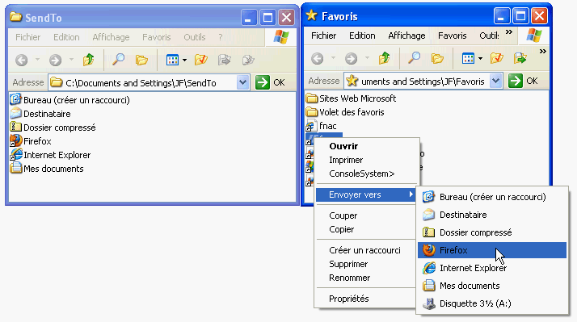Screen dimensions: 577x322
Task: Send to Firefox in submenu
Action: point(492,250)
